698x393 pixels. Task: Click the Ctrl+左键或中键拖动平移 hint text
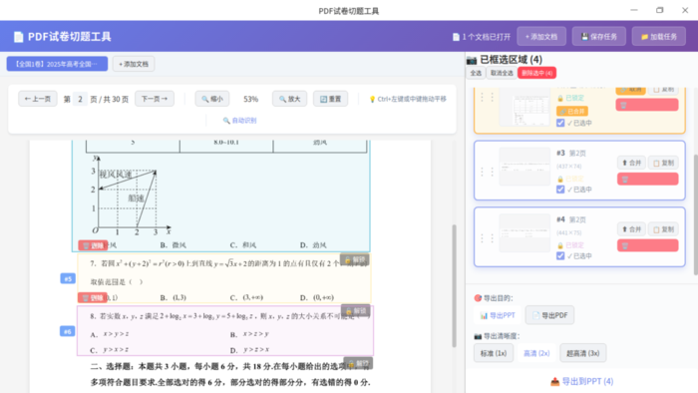pos(408,99)
